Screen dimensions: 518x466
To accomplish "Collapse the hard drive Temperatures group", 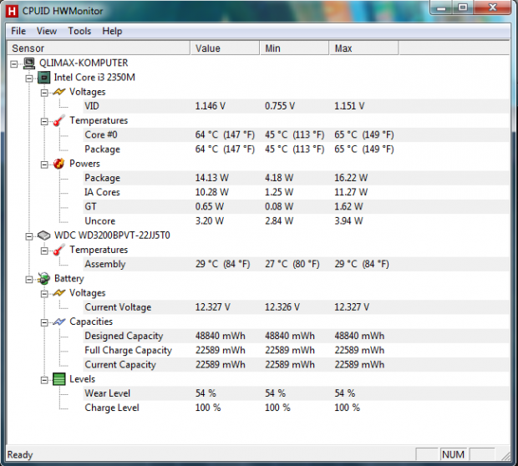I will tap(44, 251).
